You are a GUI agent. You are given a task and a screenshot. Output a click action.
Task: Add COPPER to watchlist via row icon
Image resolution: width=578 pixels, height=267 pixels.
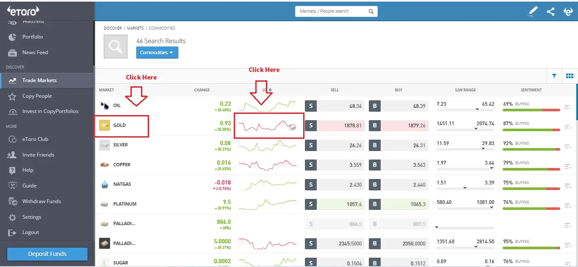click(568, 167)
